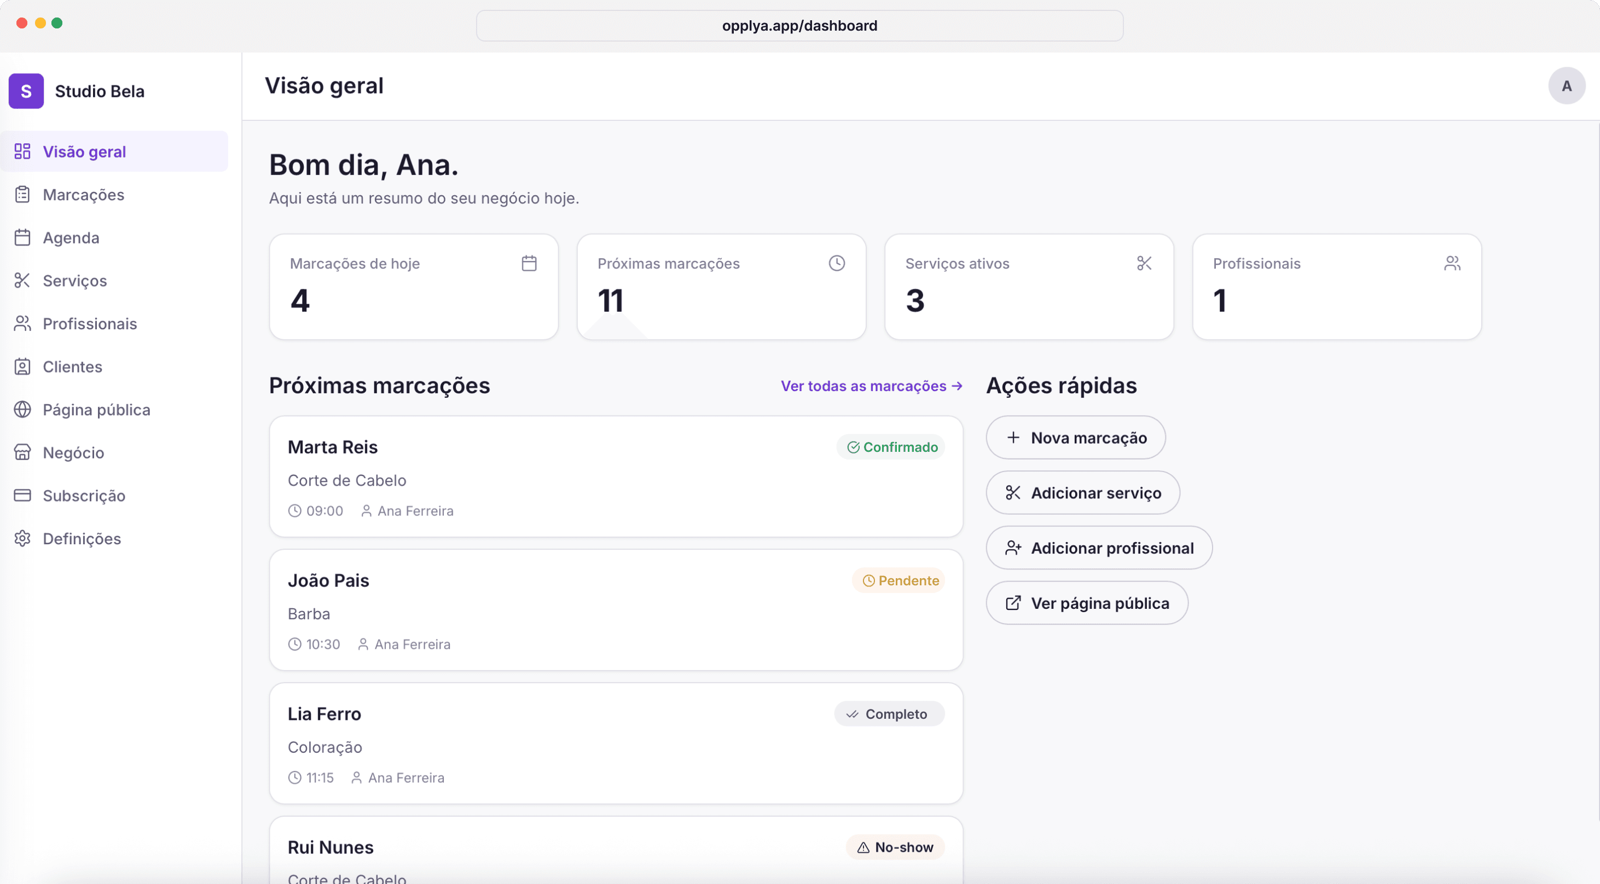Click the Pendente badge on João Pais
This screenshot has width=1600, height=884.
click(898, 580)
